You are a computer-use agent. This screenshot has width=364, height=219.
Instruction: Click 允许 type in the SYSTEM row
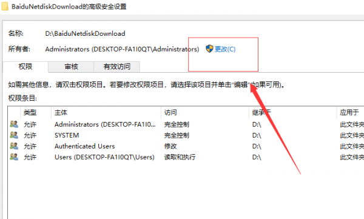tap(30, 135)
